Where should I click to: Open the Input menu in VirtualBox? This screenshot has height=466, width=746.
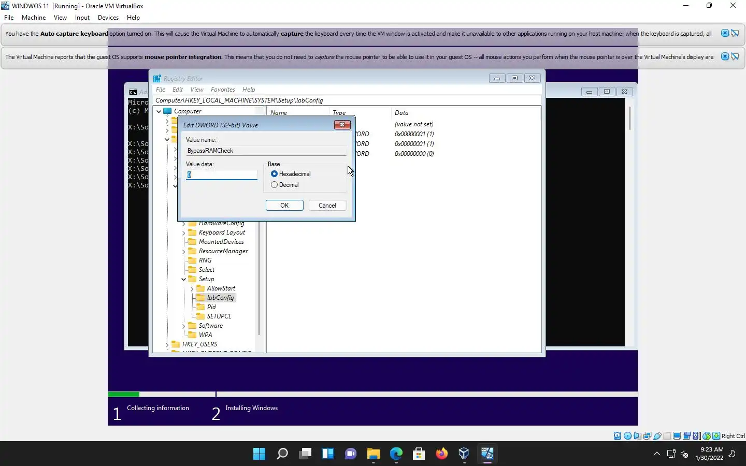point(82,18)
